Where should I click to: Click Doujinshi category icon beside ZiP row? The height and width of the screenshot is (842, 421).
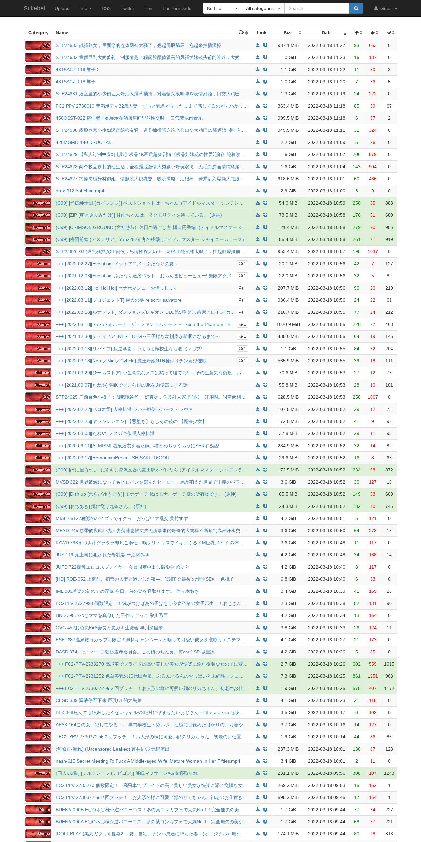pos(38,215)
